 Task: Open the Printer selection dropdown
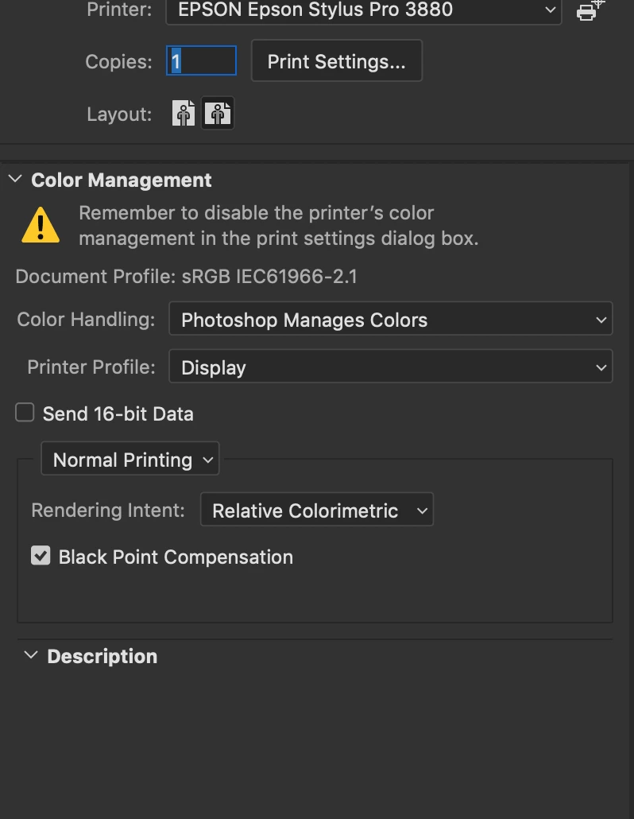(x=363, y=11)
